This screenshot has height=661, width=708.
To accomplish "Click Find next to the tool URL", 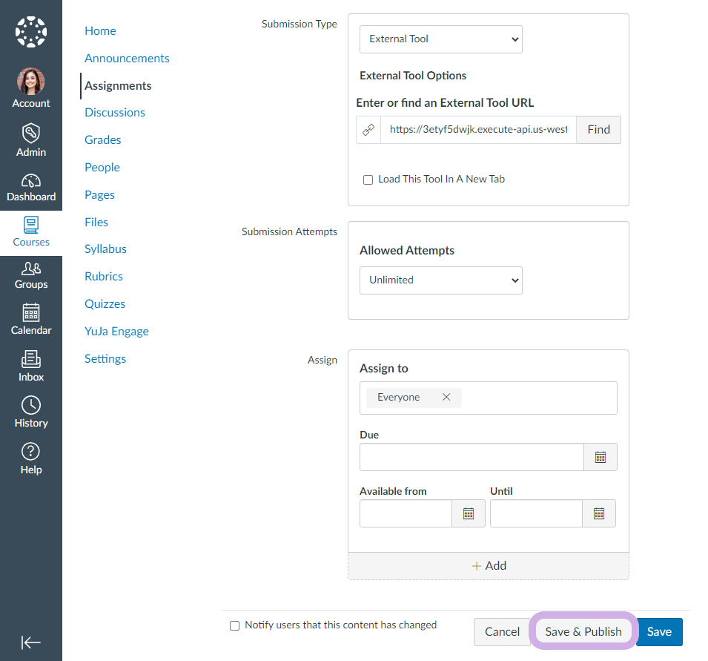I will [598, 130].
